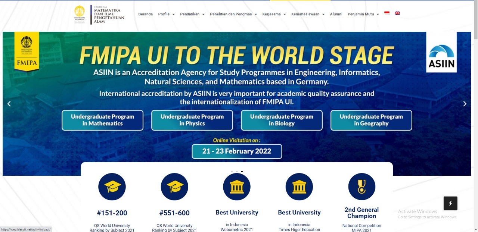Open the Alumni navigation item
Viewport: 478px width, 232px height.
pyautogui.click(x=336, y=14)
